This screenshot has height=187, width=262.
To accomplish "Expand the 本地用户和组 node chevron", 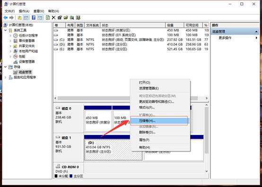I will point(10,51).
